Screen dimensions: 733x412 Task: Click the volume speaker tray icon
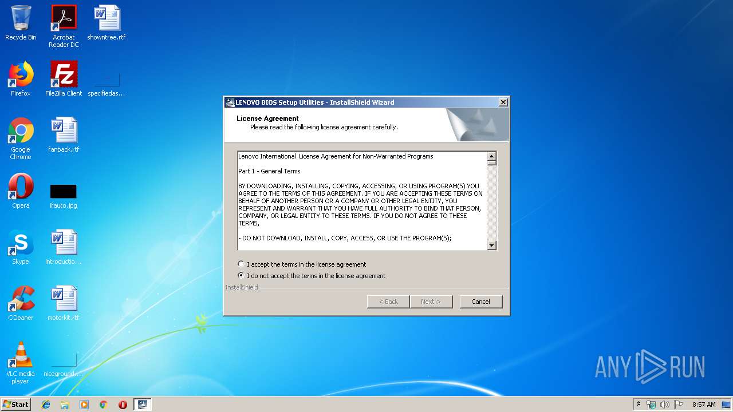pyautogui.click(x=665, y=405)
